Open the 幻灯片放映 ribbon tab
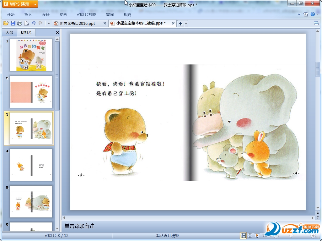Viewport: 322px width, 241px height. coord(87,14)
